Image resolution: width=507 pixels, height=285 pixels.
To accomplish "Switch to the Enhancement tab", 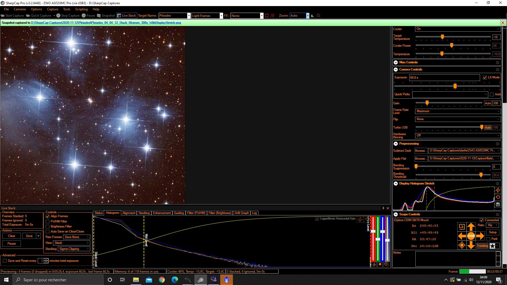I will pos(162,213).
